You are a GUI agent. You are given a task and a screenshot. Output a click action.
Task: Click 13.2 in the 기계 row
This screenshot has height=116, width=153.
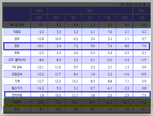point(75,81)
